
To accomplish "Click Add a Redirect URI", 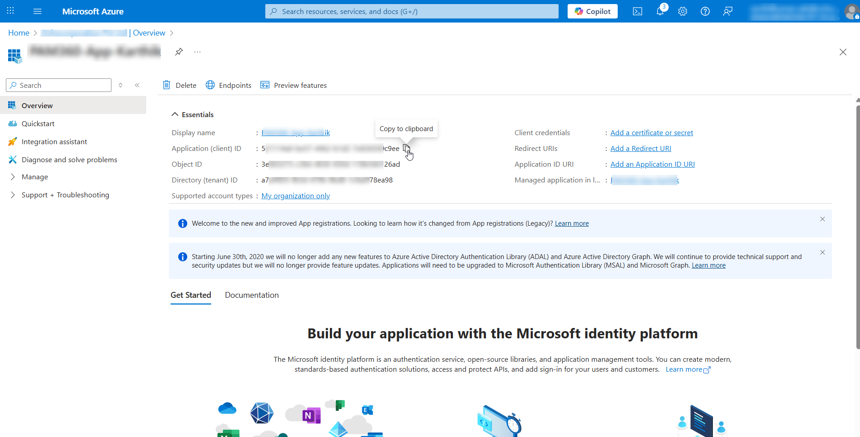I will (641, 148).
